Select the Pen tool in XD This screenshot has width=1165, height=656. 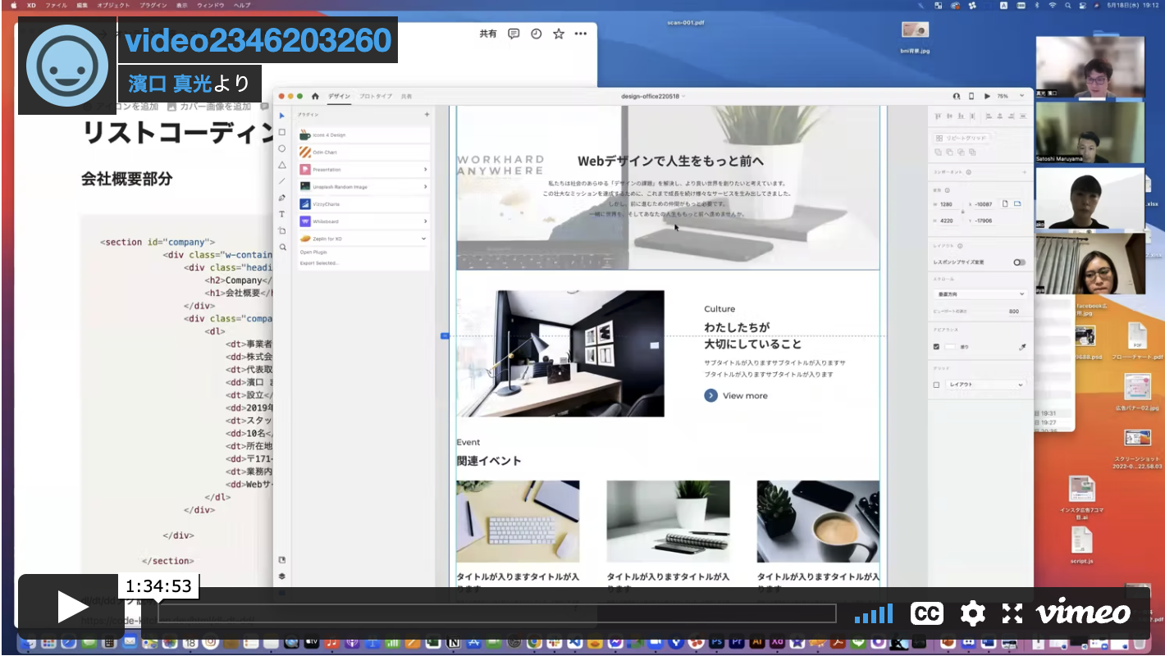click(x=282, y=198)
